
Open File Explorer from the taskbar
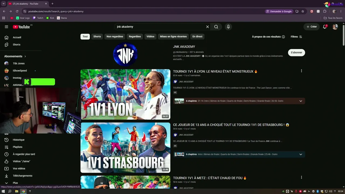(16, 191)
